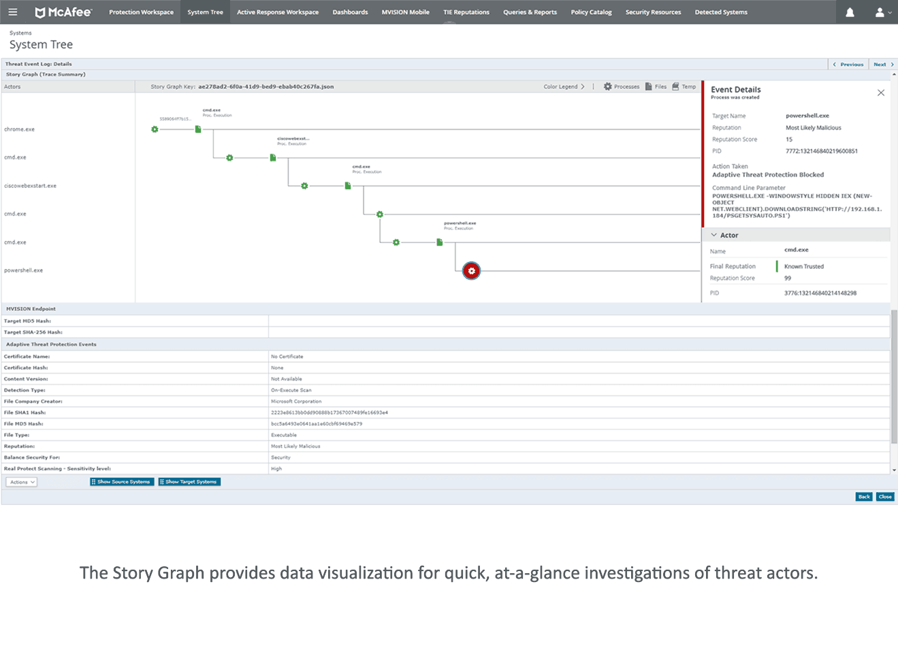Open the notifications bell

850,12
